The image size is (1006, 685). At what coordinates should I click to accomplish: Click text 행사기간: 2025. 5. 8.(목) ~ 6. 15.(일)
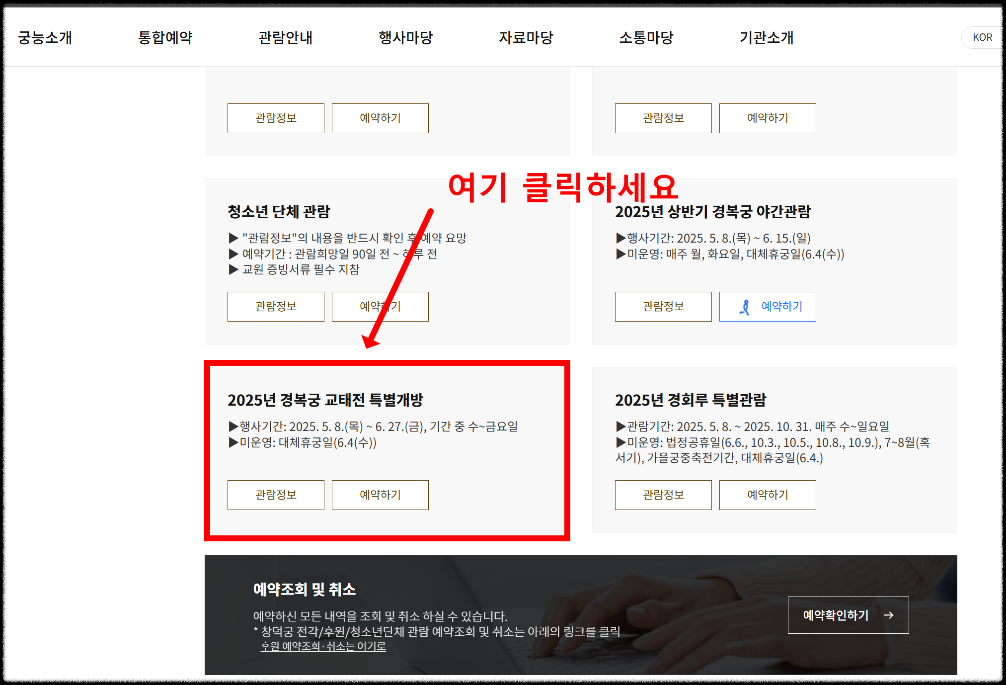pyautogui.click(x=719, y=238)
